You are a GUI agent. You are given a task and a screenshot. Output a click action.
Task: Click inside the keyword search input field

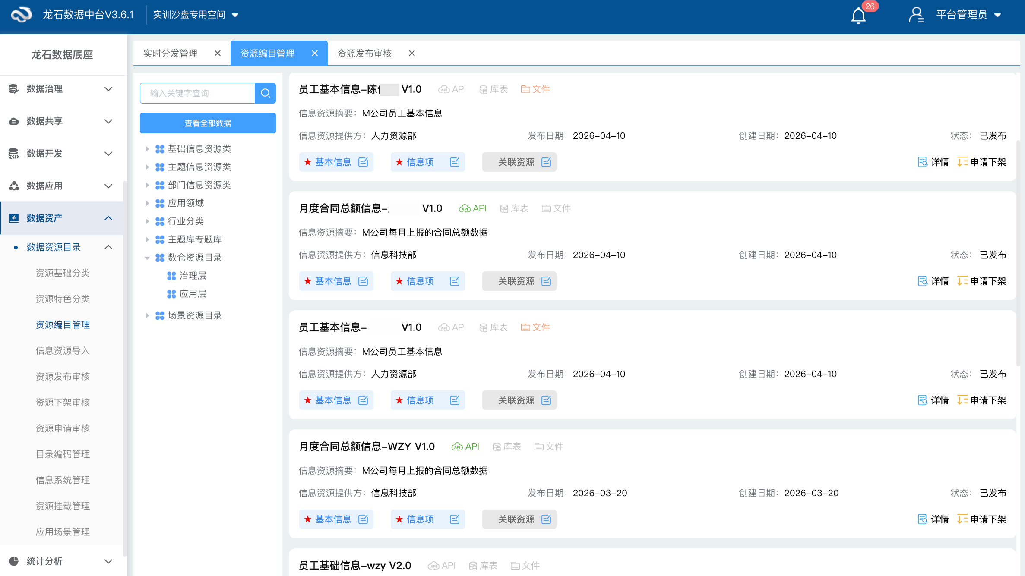(199, 93)
